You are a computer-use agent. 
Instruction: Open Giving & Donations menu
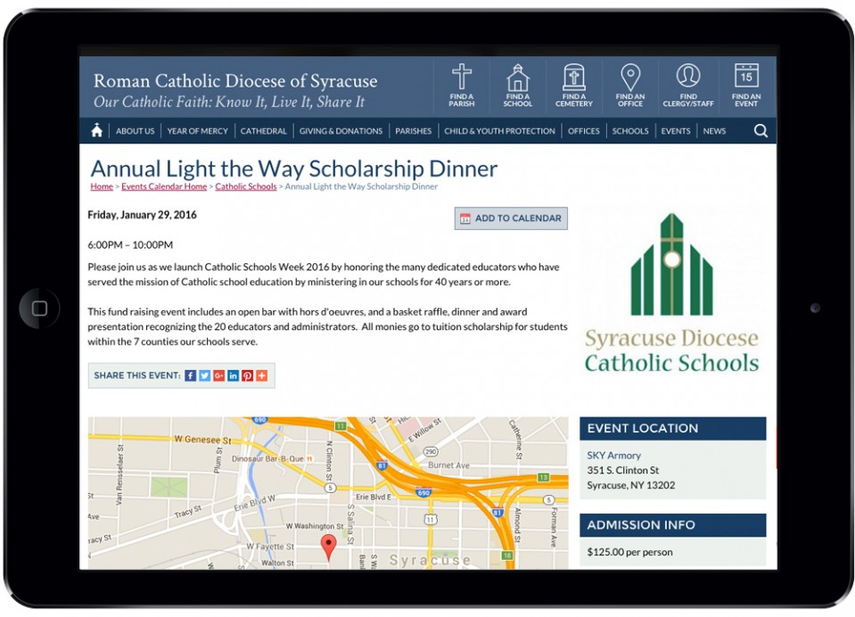[x=341, y=131]
